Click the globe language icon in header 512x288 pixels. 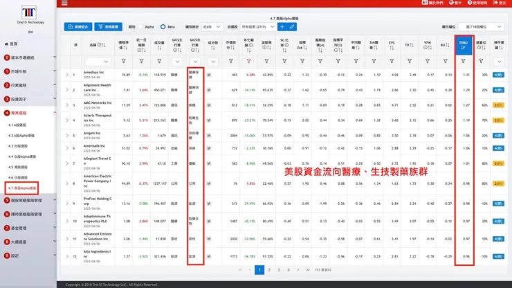pos(451,3)
